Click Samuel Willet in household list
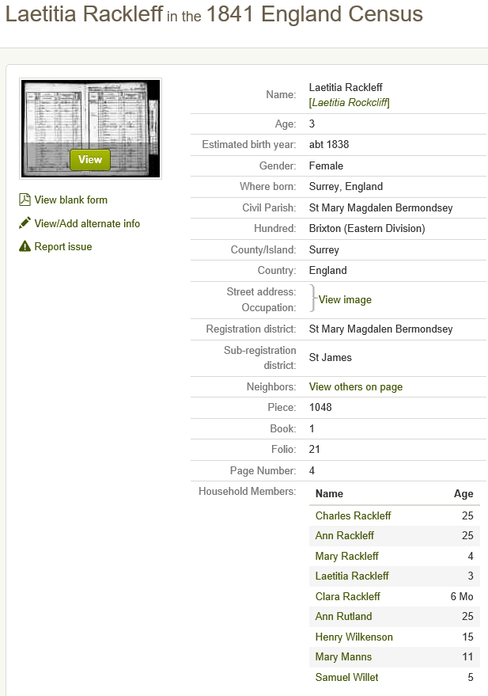 click(347, 677)
